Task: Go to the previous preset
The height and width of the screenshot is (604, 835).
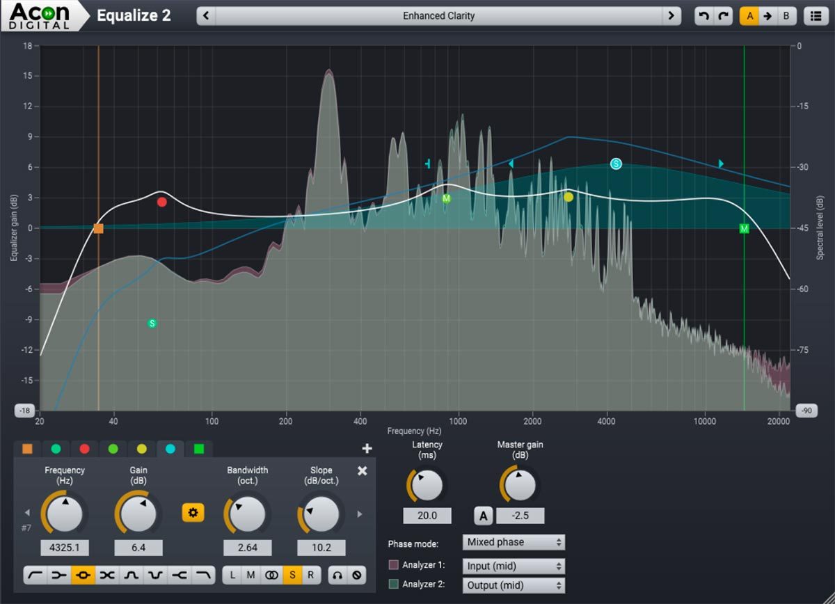Action: (x=206, y=16)
